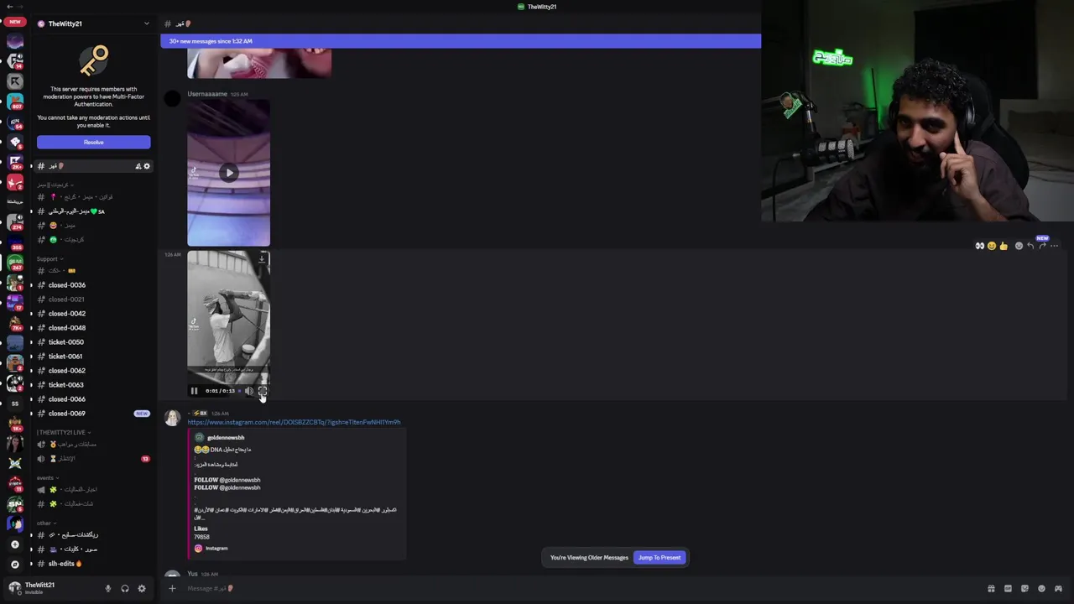The width and height of the screenshot is (1074, 604).
Task: Click Jump To Present
Action: tap(660, 558)
